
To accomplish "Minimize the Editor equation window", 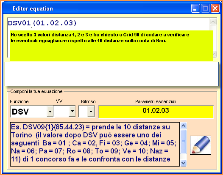I will click(195, 8).
